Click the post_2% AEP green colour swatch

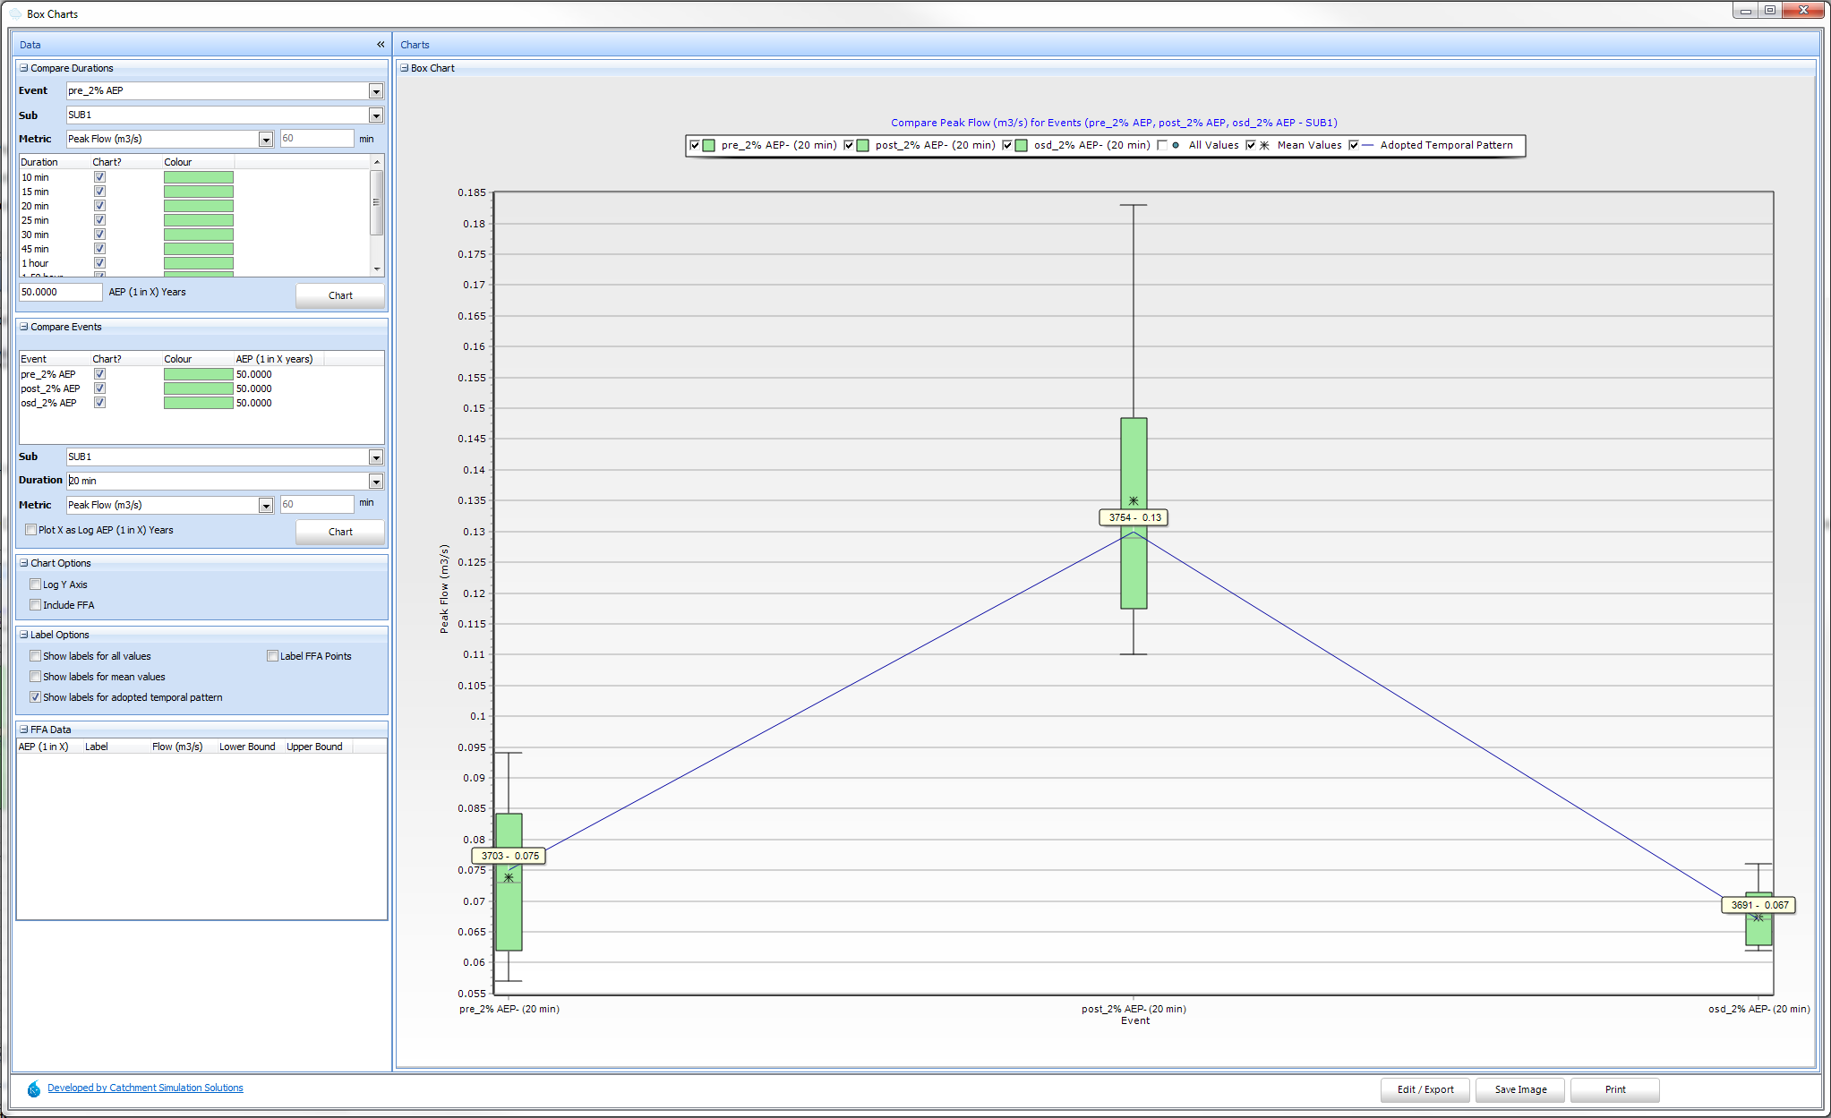pyautogui.click(x=198, y=388)
